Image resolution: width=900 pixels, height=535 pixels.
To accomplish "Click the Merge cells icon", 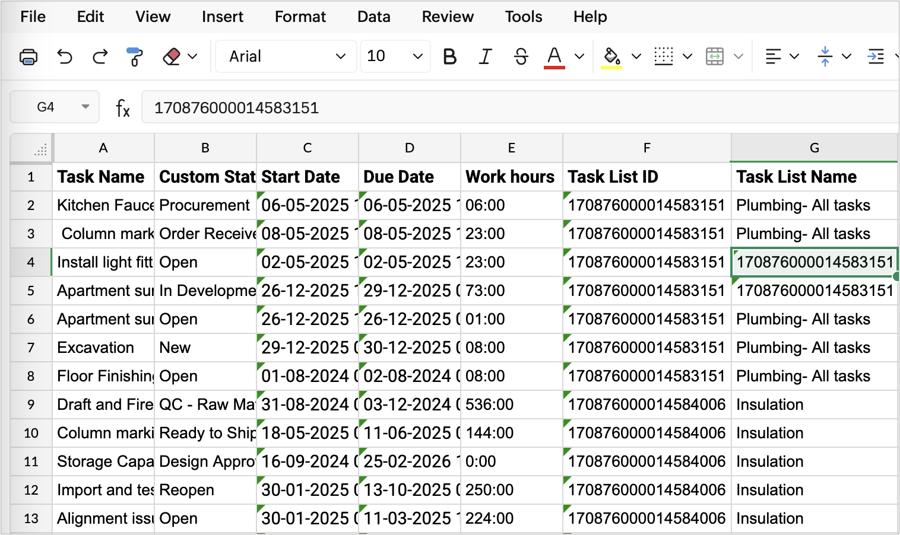I will pos(715,57).
